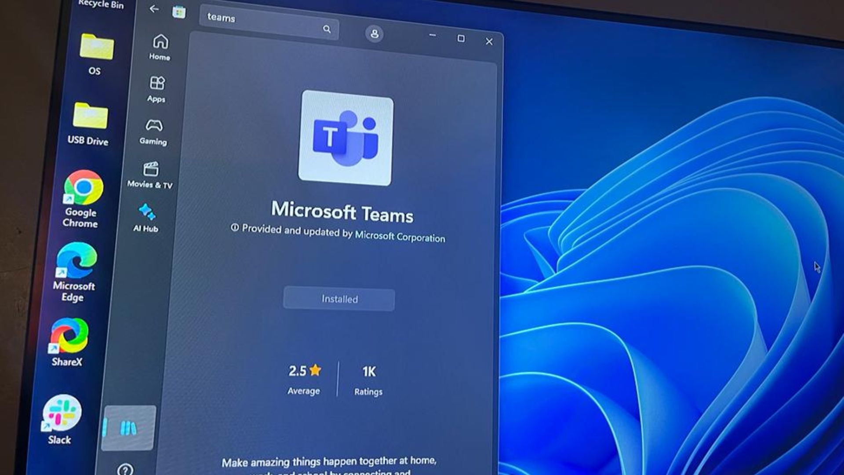Click the search input field
The image size is (844, 475).
coord(269,18)
